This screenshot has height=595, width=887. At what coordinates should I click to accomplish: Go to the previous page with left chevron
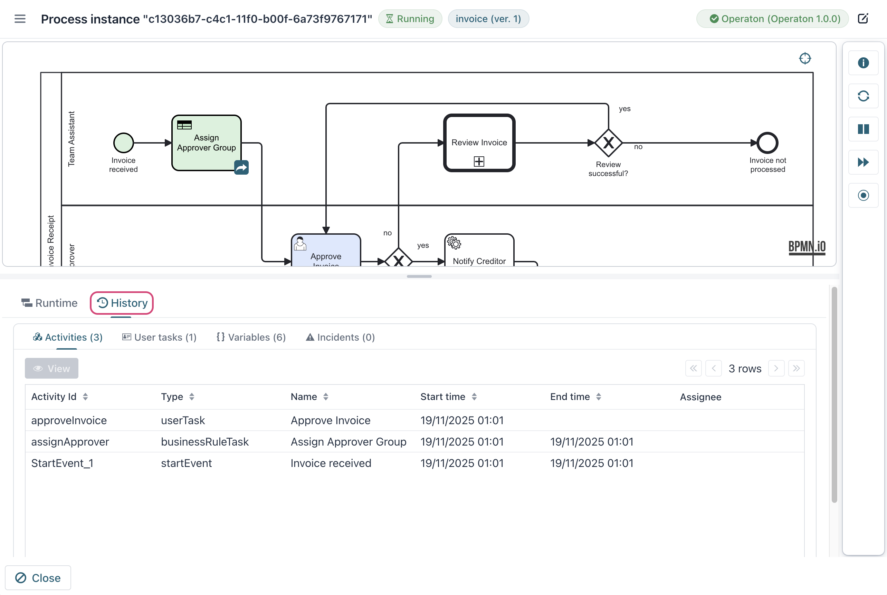[x=714, y=368]
